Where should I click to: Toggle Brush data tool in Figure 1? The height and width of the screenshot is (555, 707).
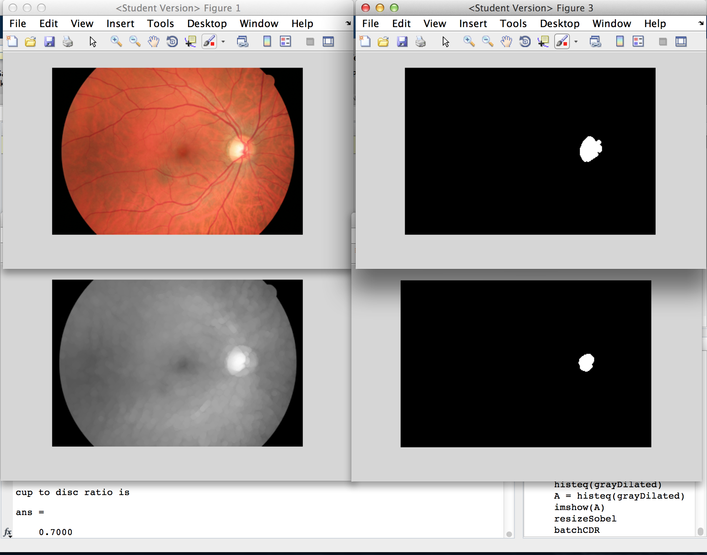209,42
